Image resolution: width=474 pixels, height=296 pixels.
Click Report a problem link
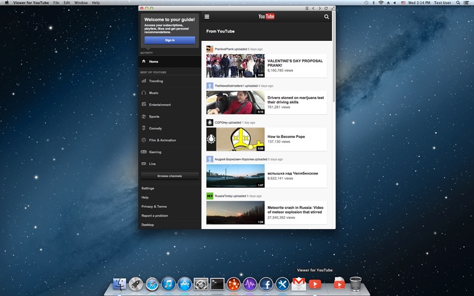coord(155,215)
